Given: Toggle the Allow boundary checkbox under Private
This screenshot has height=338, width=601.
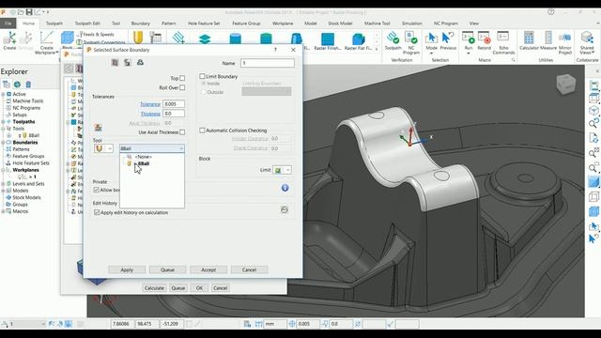Looking at the screenshot, I should (x=97, y=190).
